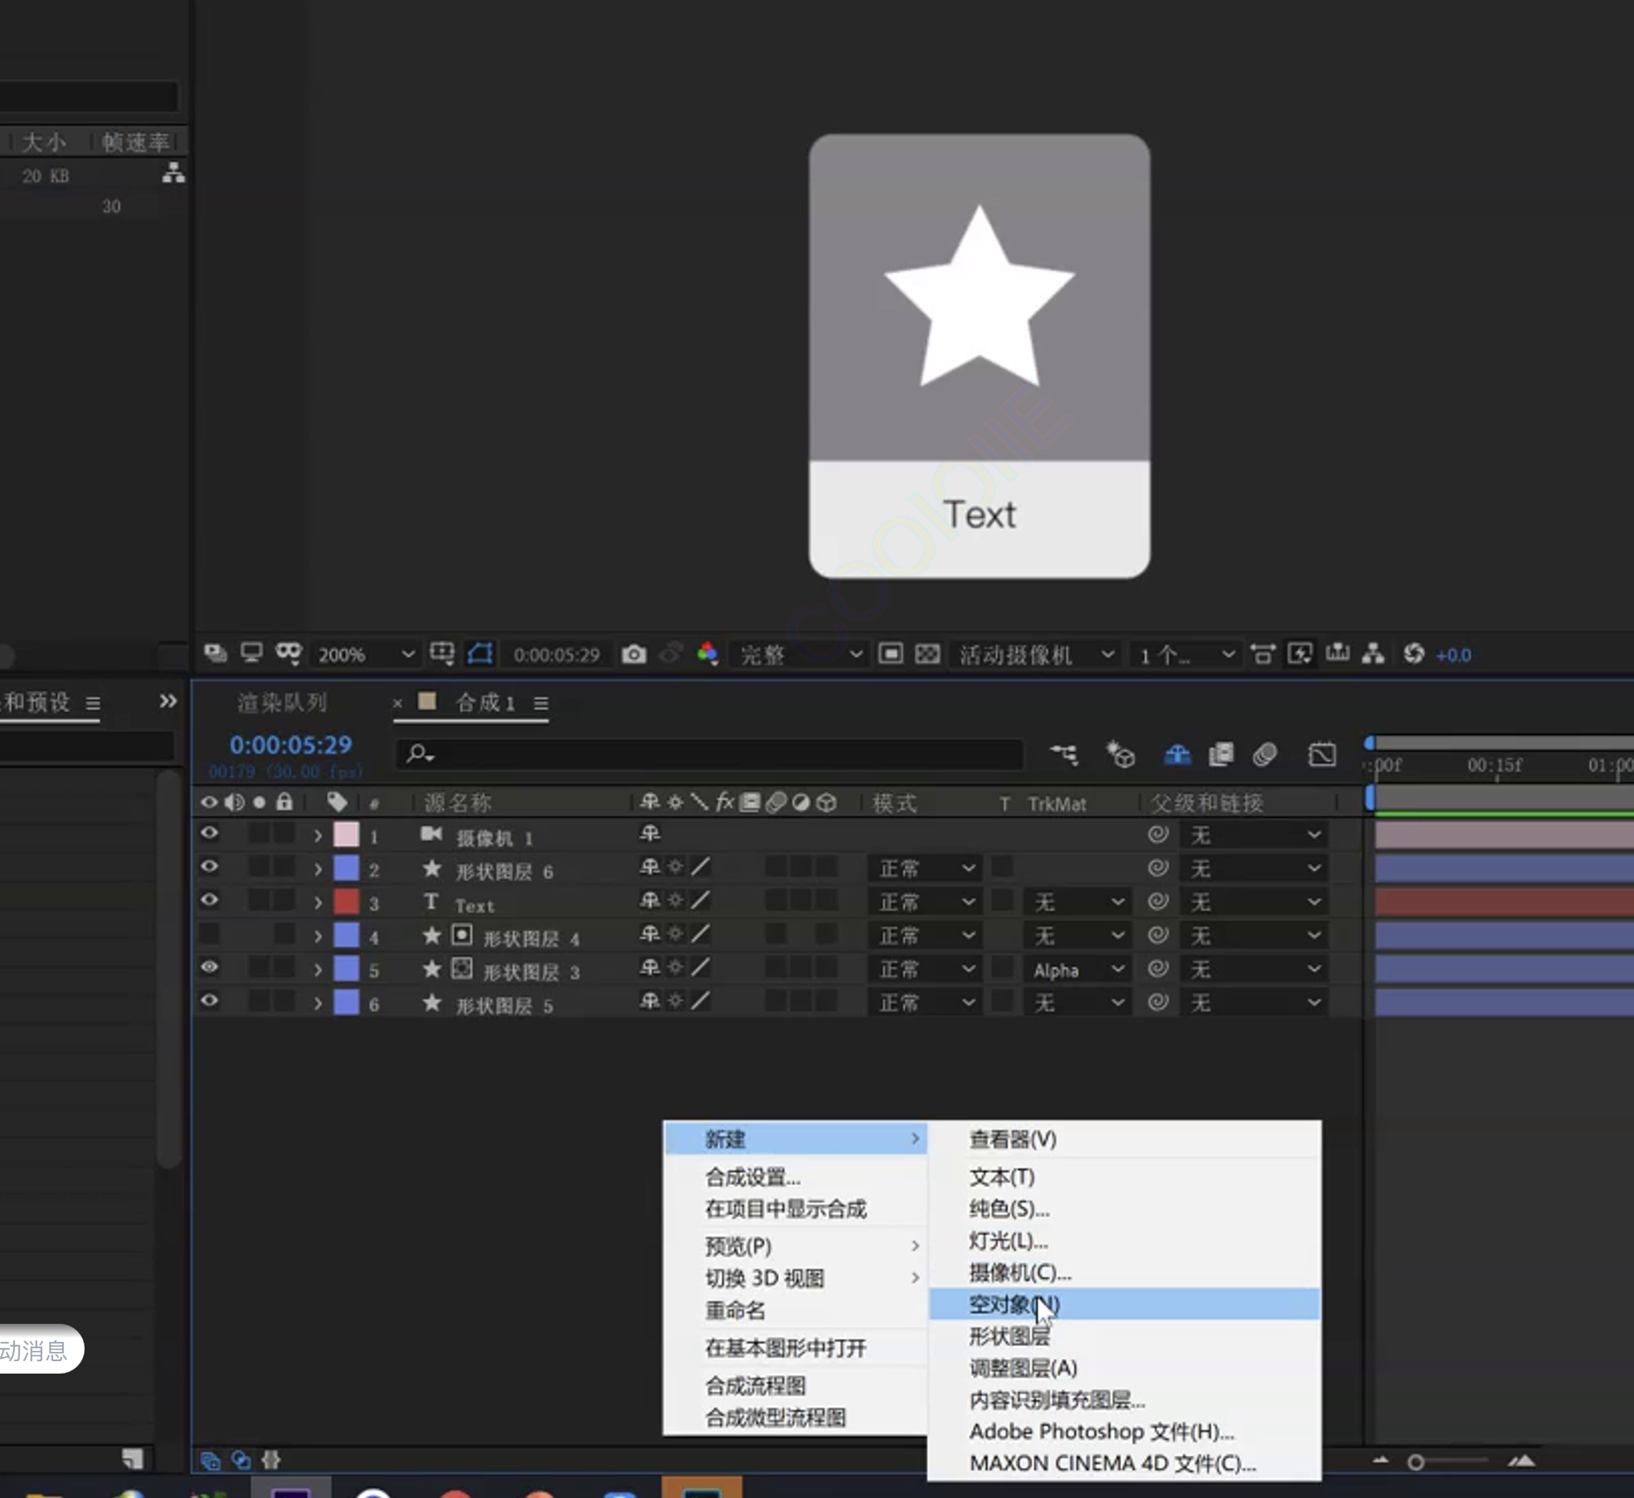The height and width of the screenshot is (1498, 1634).
Task: Expand the 摄像机 1 layer properties
Action: (x=318, y=836)
